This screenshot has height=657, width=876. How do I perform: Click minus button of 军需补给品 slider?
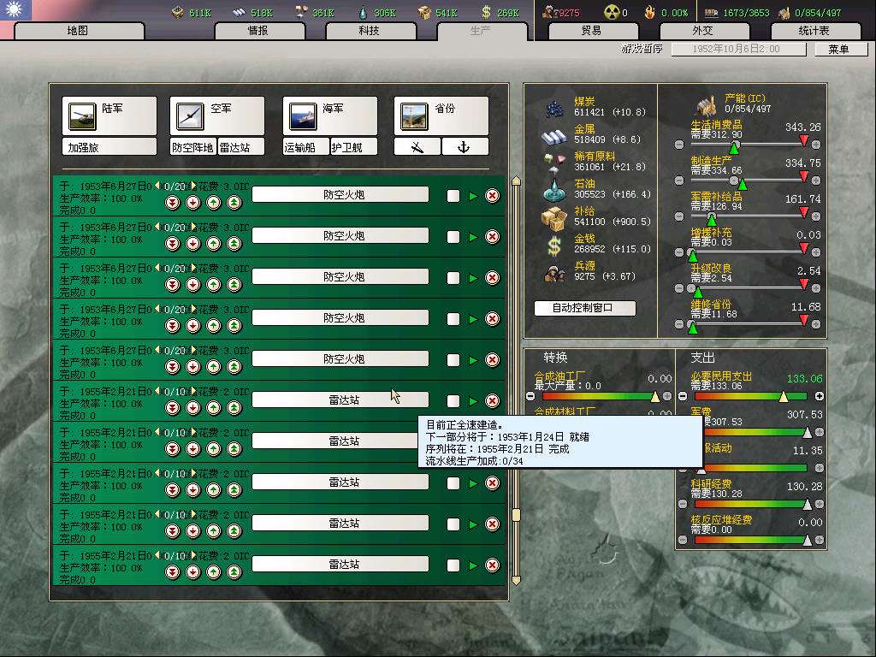(x=679, y=216)
